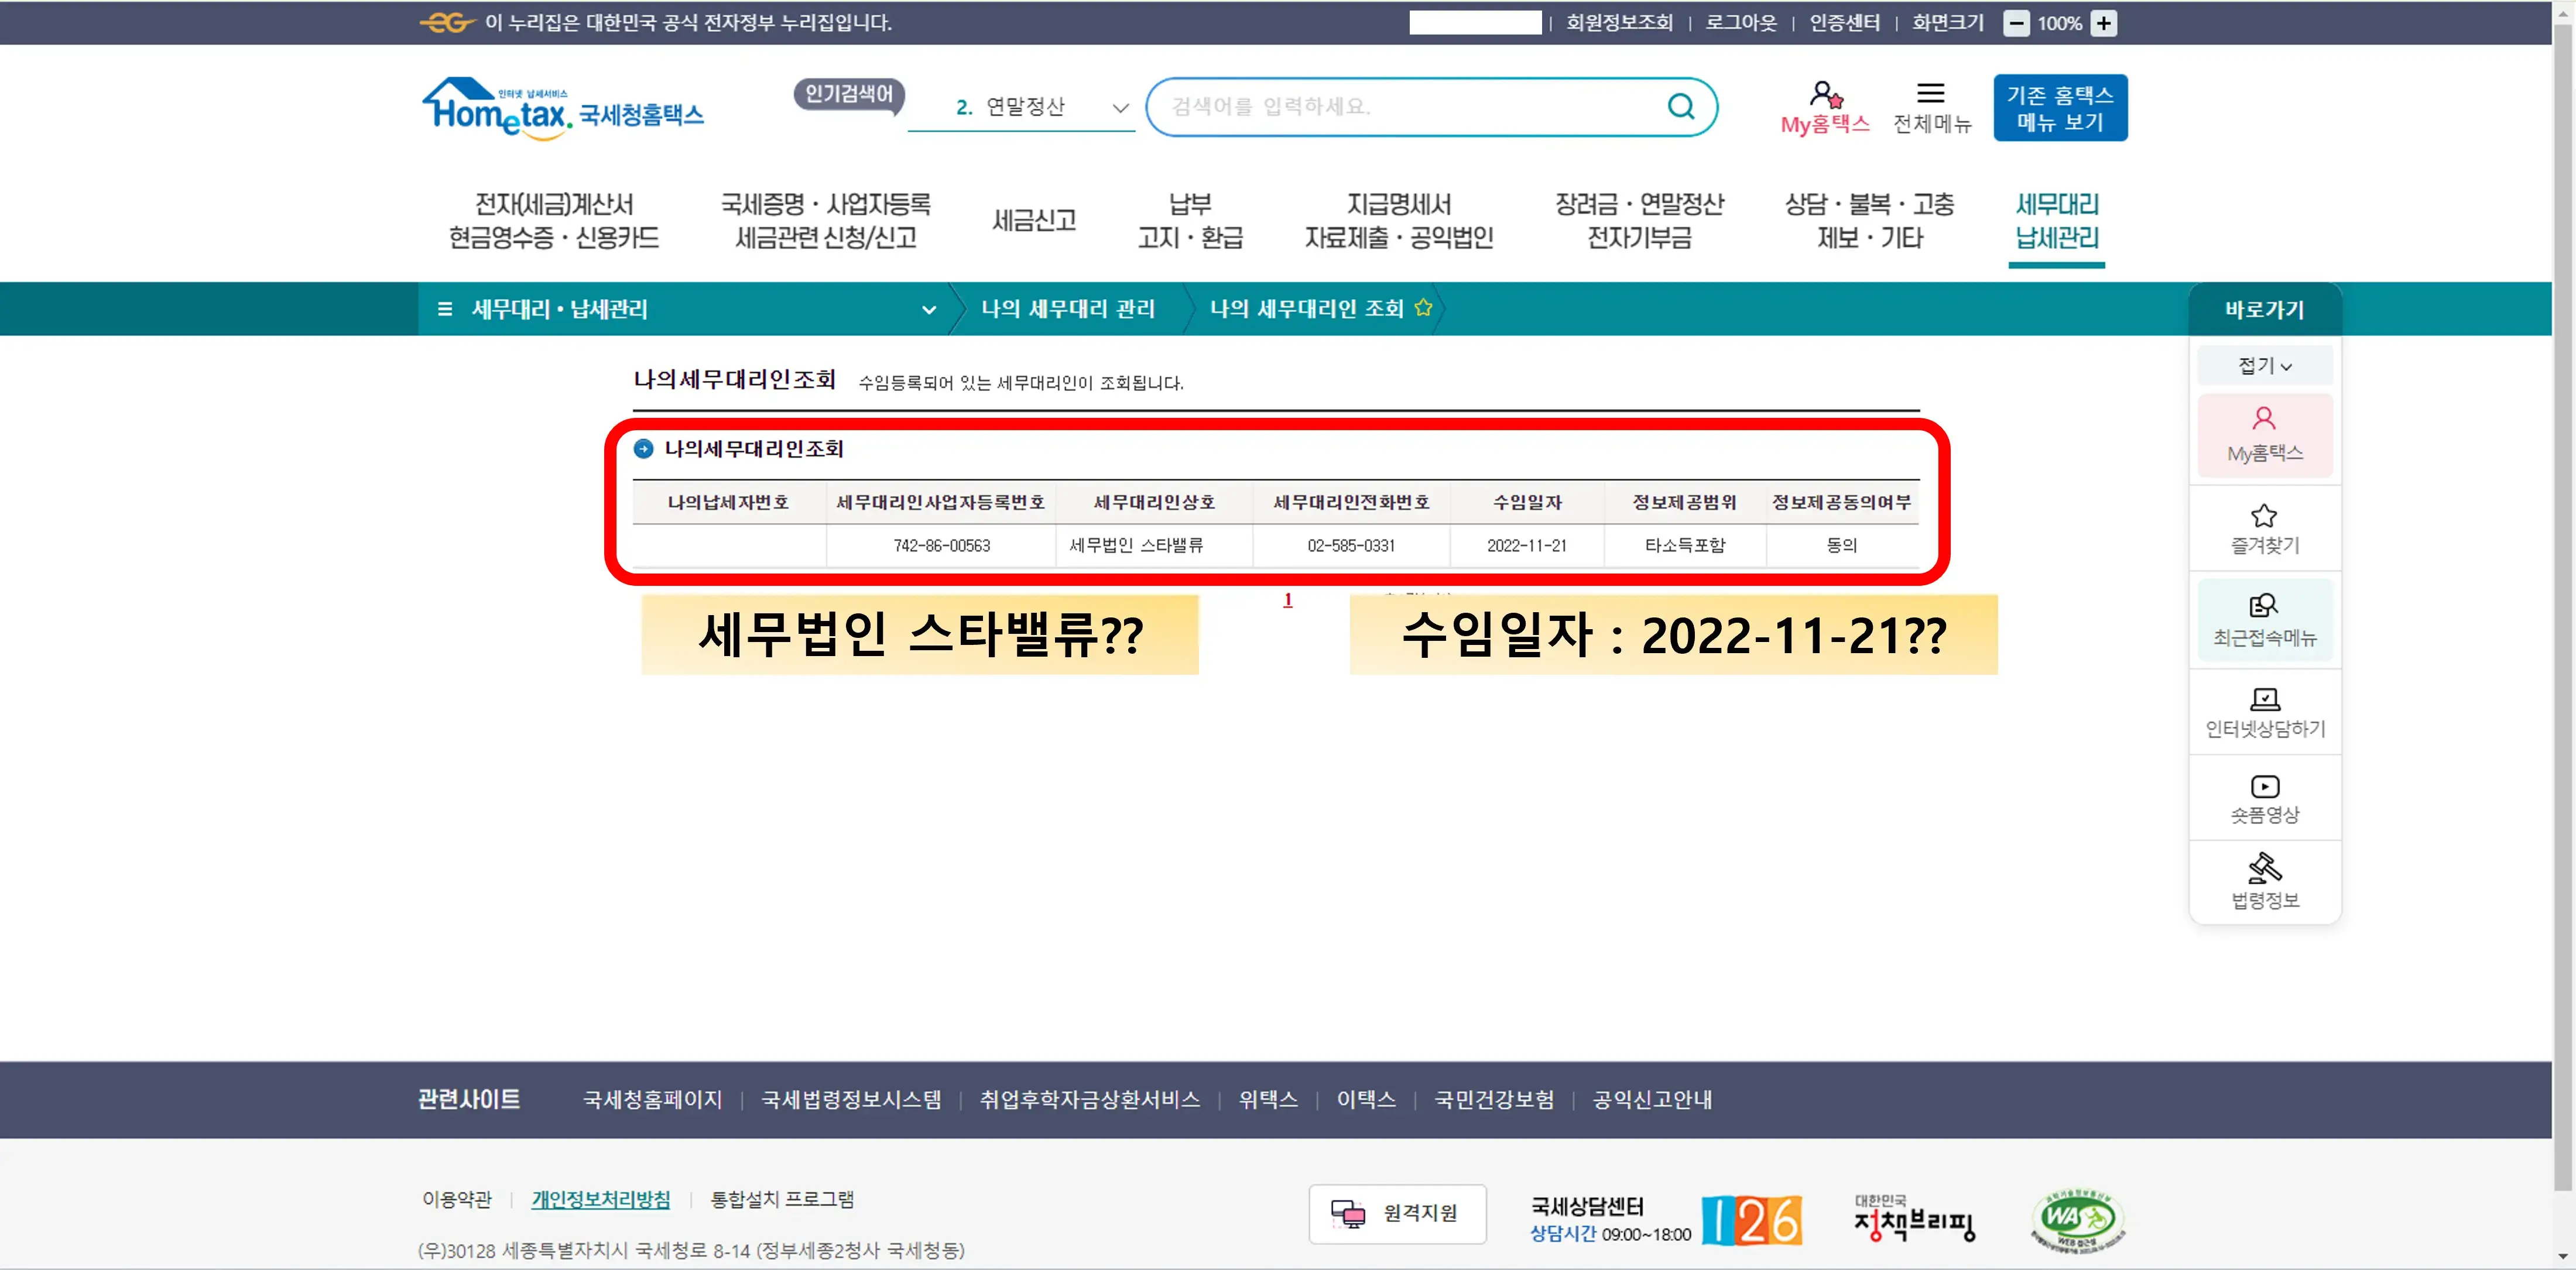Open 최근접속메뉴 in the sidebar
The height and width of the screenshot is (1270, 2576).
[2265, 620]
